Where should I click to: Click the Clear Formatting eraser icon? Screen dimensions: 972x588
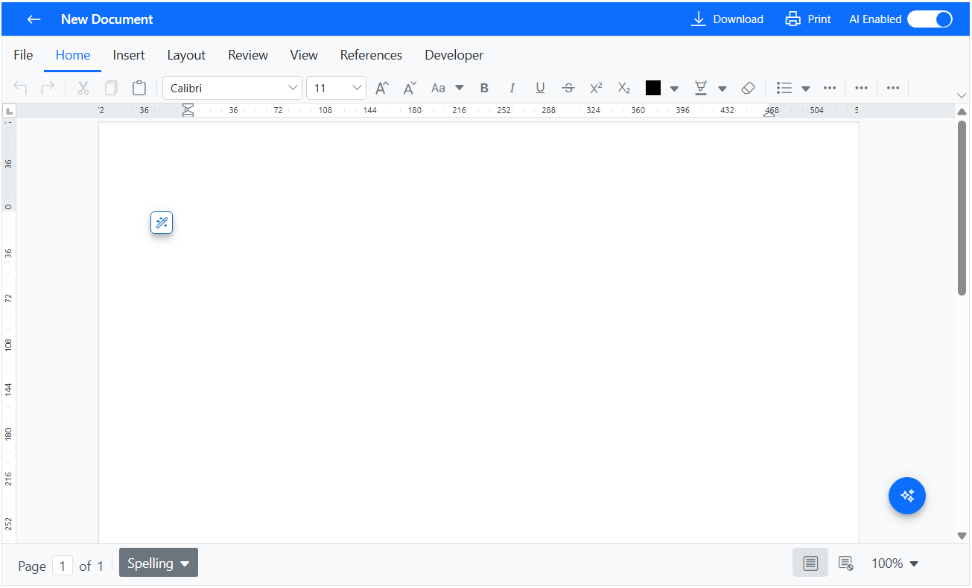749,88
